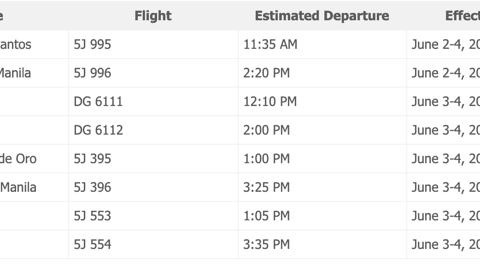Select the 5J 395 flight cell
The height and width of the screenshot is (272, 480).
click(93, 159)
